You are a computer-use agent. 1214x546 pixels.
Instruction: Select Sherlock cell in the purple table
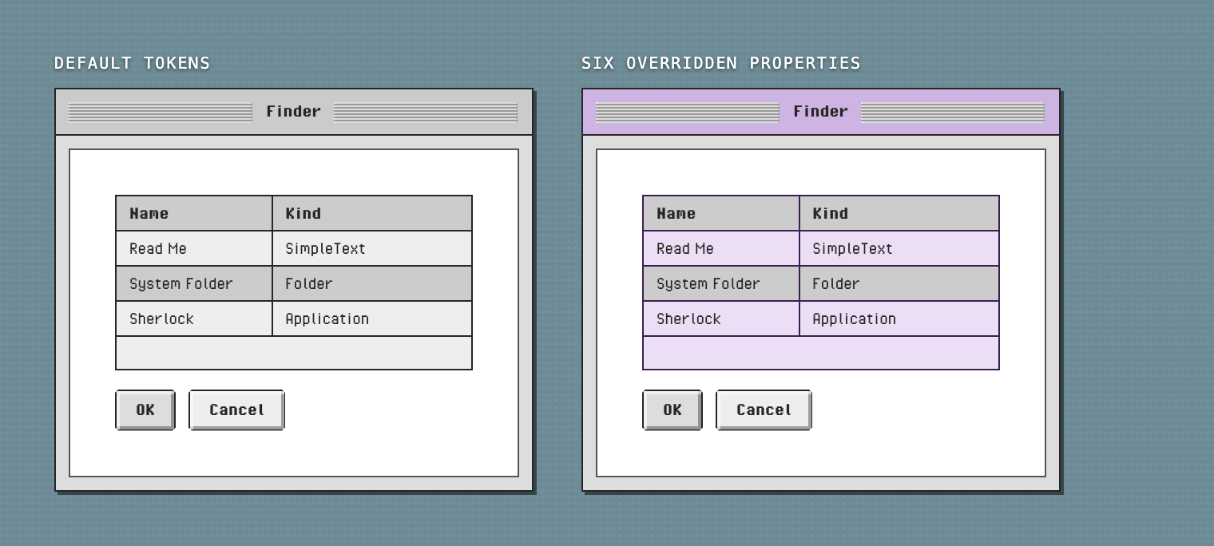tap(721, 318)
